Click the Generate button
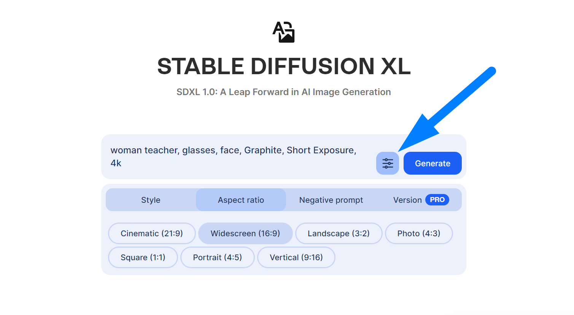Screen dimensions: 574x315 pos(432,163)
